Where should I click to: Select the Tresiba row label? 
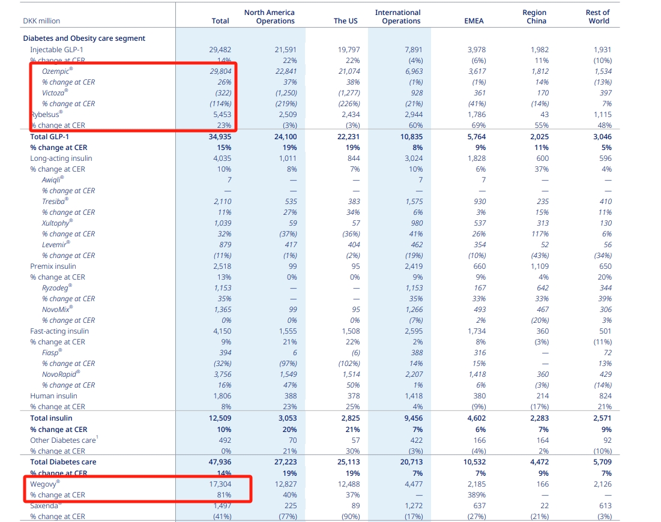click(55, 202)
